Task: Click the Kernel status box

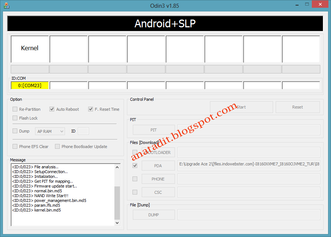Action: [x=30, y=49]
